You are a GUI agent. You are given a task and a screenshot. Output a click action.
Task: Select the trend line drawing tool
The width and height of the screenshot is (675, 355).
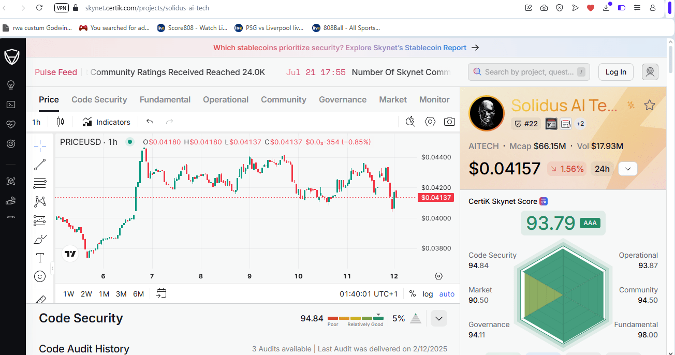pos(40,165)
